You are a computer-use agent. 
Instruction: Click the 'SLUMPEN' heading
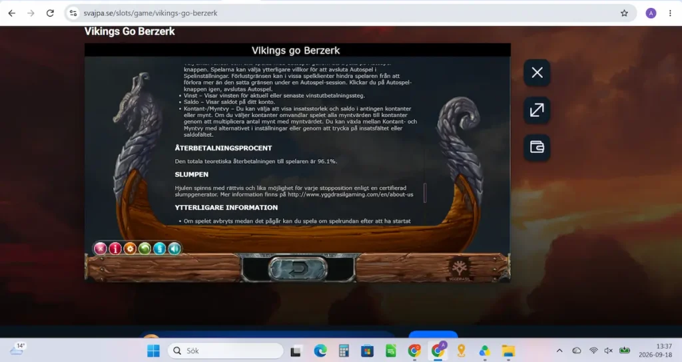191,175
